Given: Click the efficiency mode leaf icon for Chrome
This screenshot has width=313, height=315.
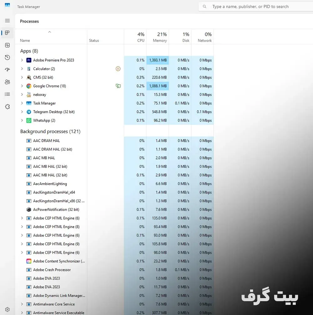Looking at the screenshot, I should [x=118, y=86].
